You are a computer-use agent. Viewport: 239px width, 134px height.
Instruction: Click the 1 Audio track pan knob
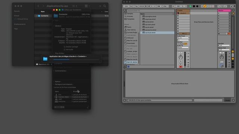(181, 57)
